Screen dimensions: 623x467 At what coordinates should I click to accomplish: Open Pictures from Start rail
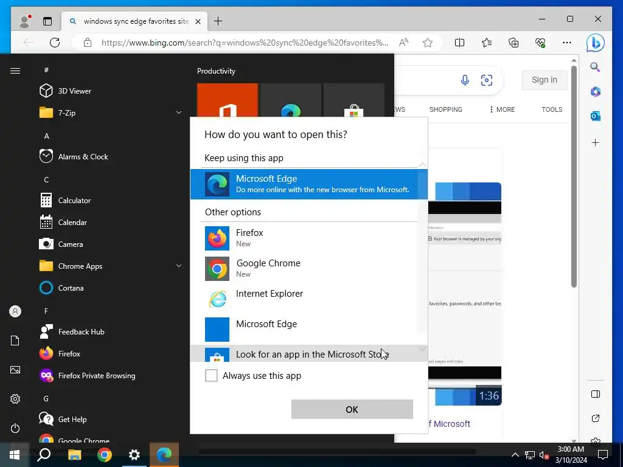pos(15,370)
